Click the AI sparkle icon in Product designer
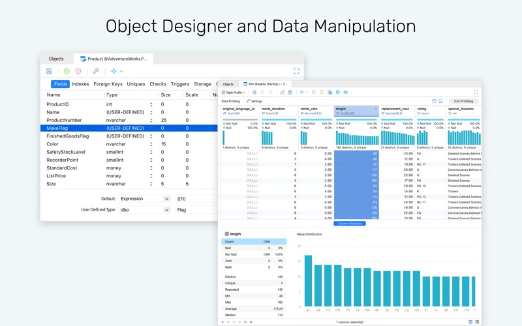522x326 pixels. point(114,71)
